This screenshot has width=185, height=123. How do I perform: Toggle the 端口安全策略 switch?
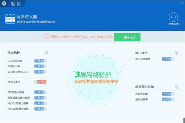tap(168, 59)
